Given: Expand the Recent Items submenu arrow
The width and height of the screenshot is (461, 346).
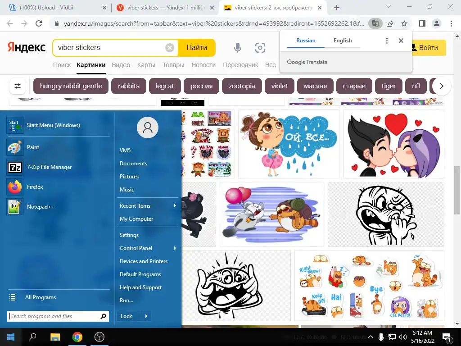Looking at the screenshot, I should pos(175,206).
